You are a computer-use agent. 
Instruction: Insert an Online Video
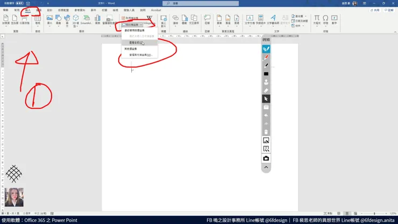tap(164, 20)
